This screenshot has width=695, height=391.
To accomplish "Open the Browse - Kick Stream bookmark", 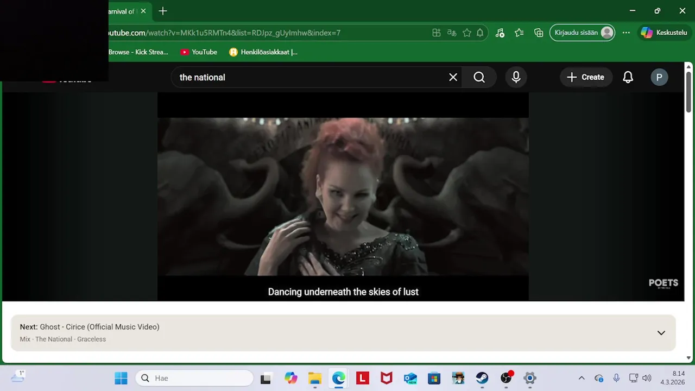I will [138, 52].
